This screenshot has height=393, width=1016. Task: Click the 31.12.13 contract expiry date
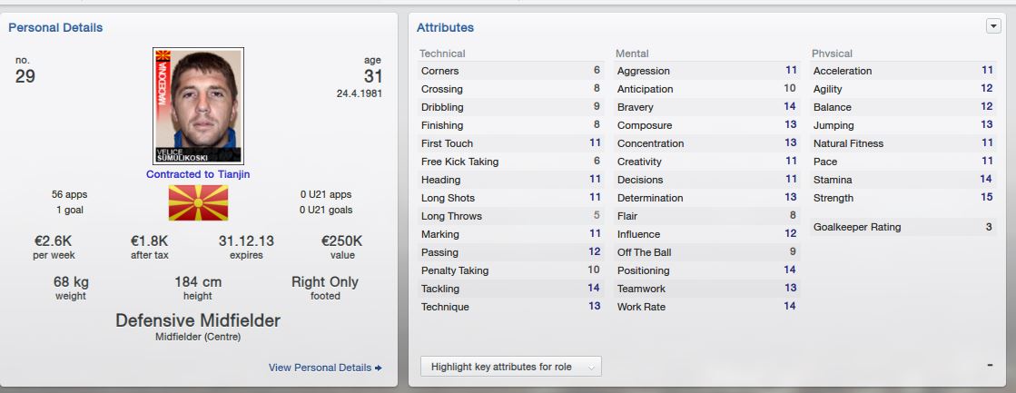coord(246,241)
